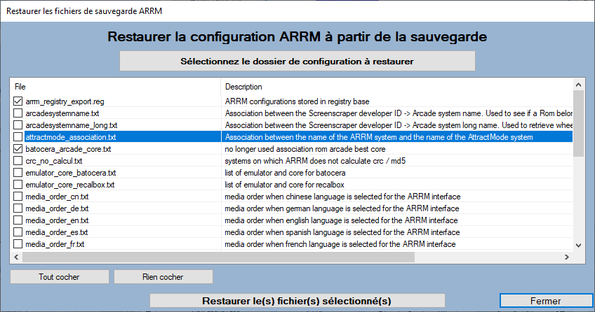The width and height of the screenshot is (595, 312).
Task: Check the arcadesystemname.txt checkbox
Action: (x=18, y=113)
